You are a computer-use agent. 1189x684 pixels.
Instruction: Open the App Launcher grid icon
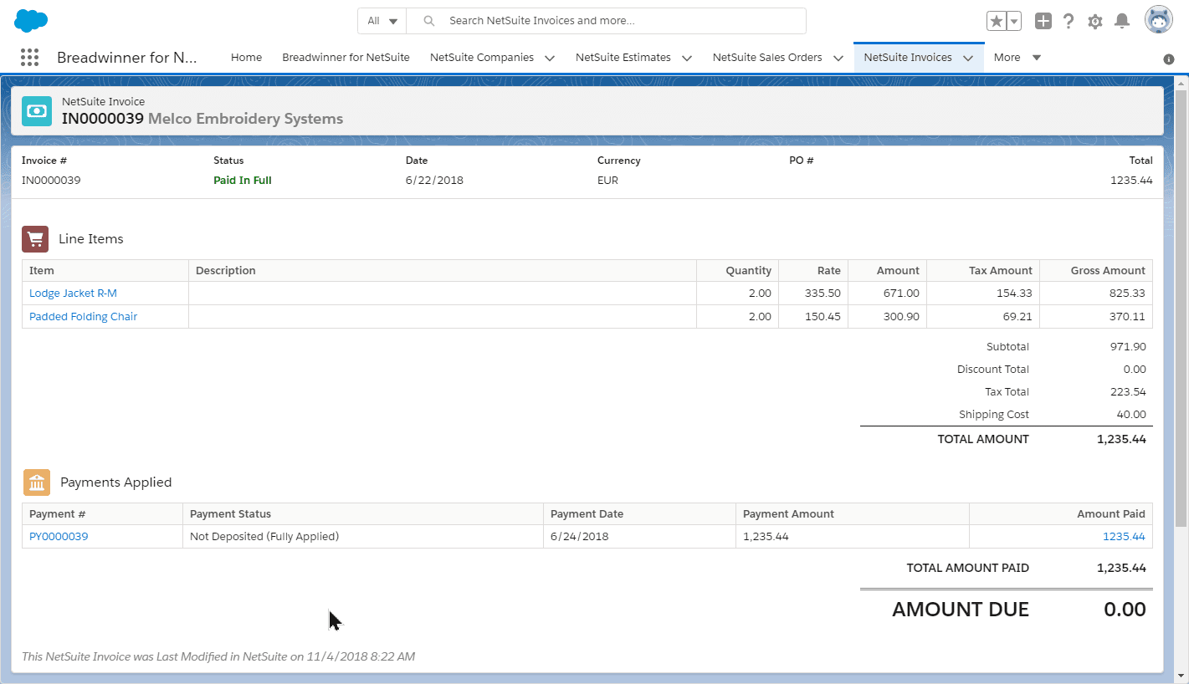(29, 57)
